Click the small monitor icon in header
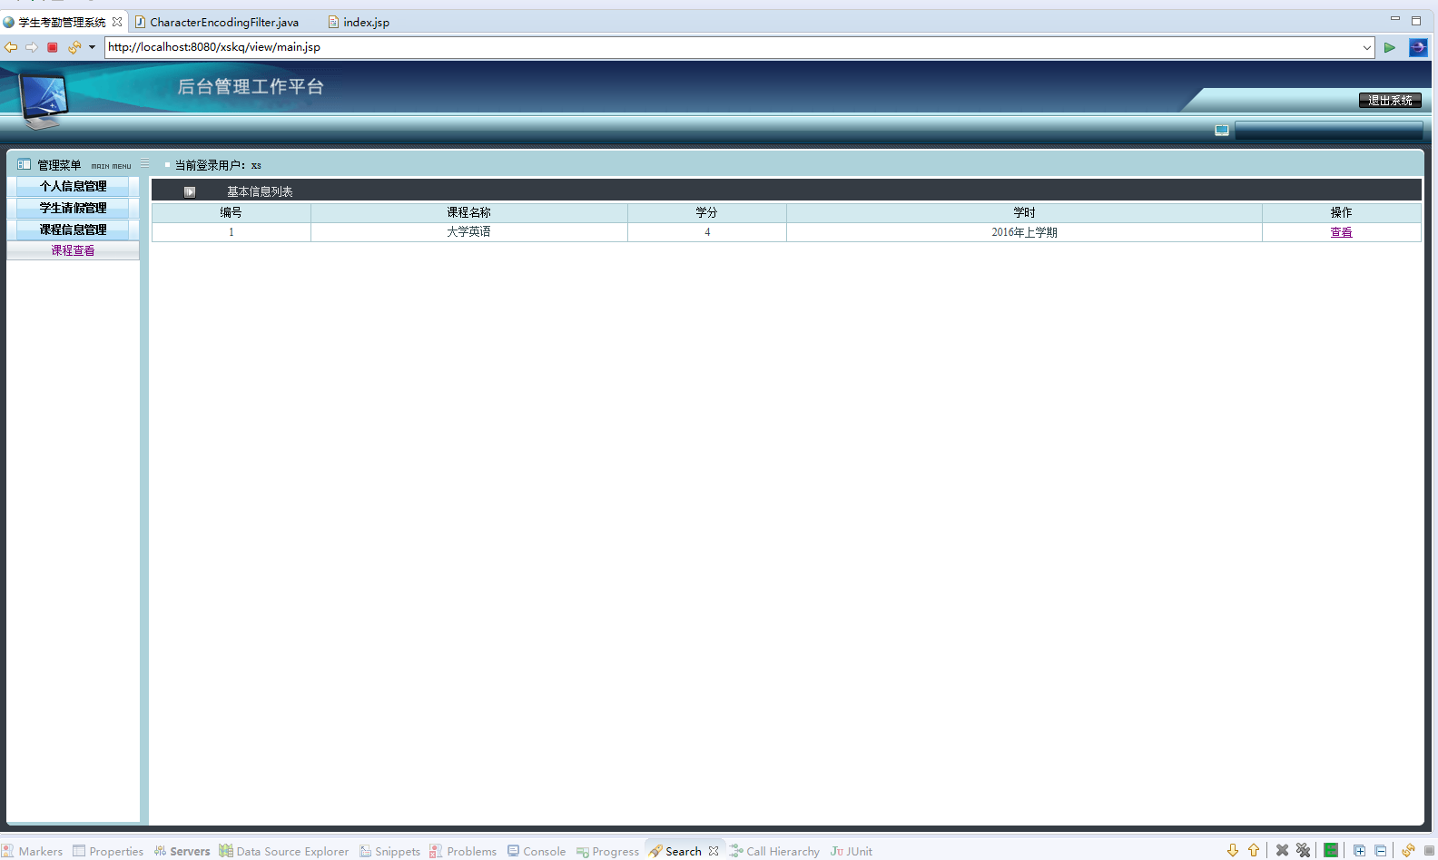 [x=1222, y=131]
